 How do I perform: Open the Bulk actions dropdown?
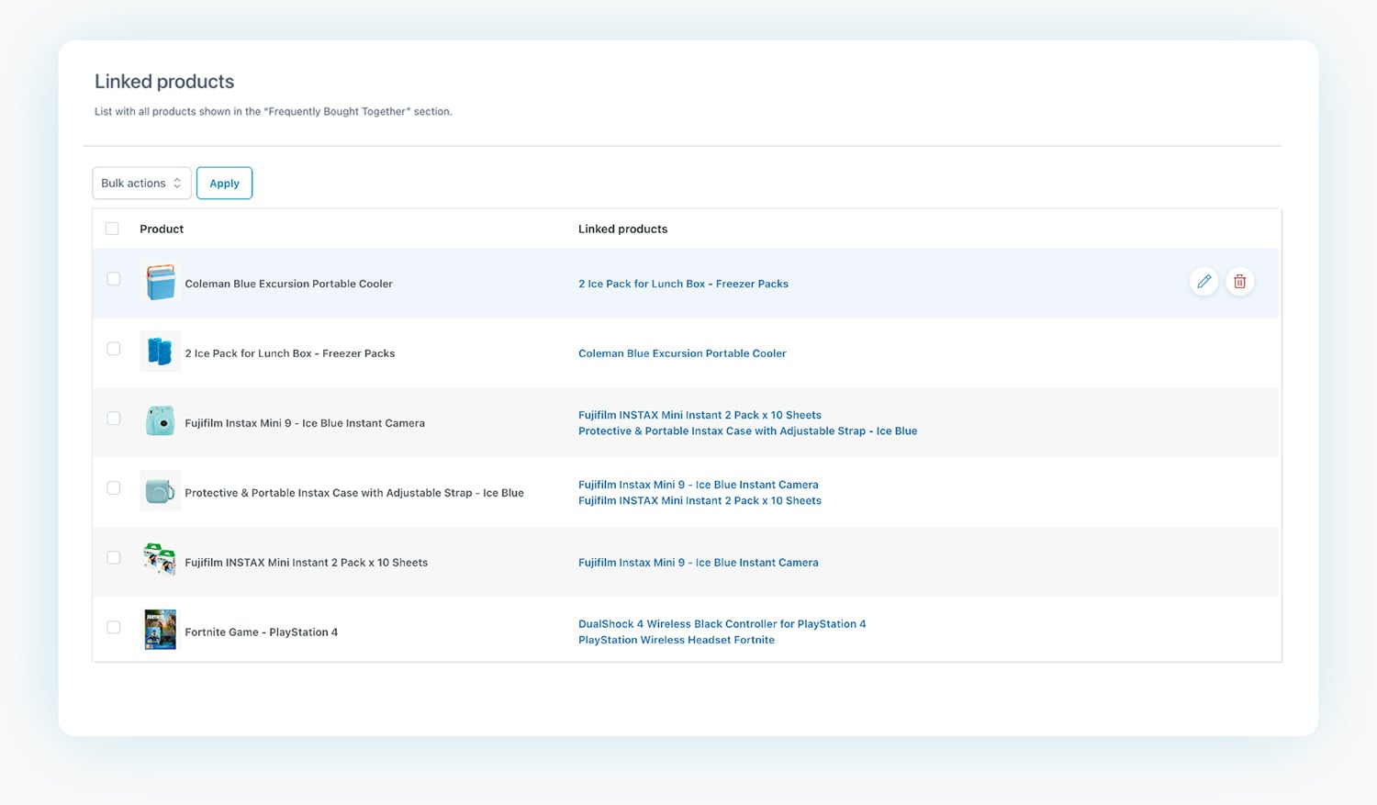pyautogui.click(x=140, y=183)
